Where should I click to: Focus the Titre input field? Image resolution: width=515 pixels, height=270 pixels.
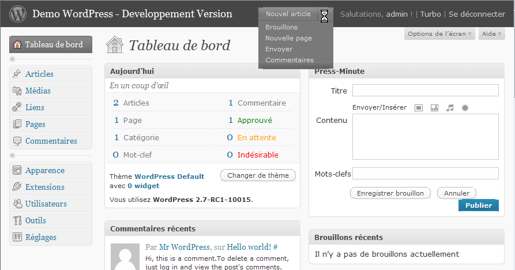pyautogui.click(x=426, y=91)
